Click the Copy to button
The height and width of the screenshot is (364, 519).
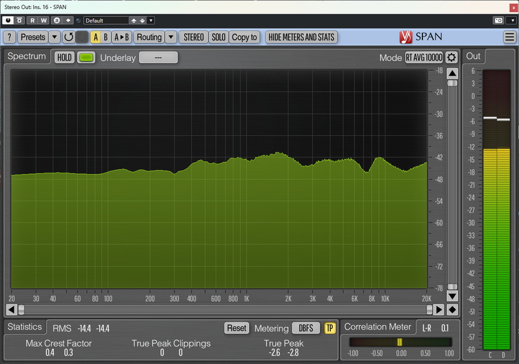tap(245, 37)
